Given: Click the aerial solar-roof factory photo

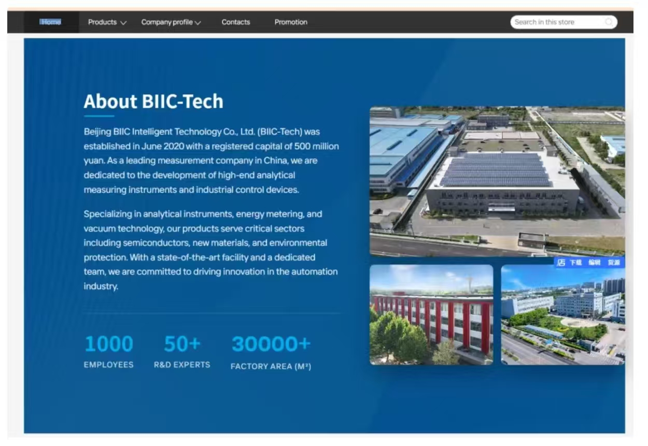Looking at the screenshot, I should [497, 181].
